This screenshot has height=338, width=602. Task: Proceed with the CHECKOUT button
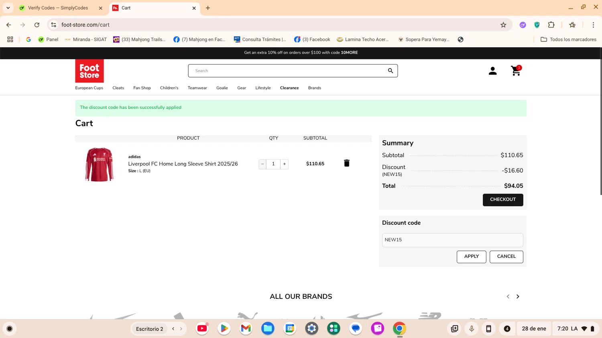pos(503,199)
